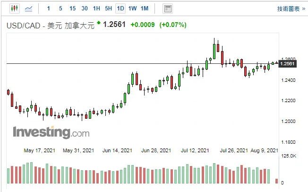Click the 1.2000 price axis label
Screen dimensions: 308x192
click(x=288, y=121)
